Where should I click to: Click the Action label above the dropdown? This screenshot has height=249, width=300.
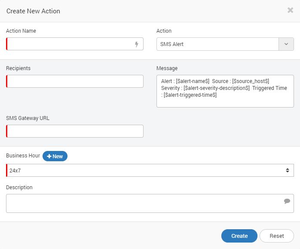pos(164,31)
